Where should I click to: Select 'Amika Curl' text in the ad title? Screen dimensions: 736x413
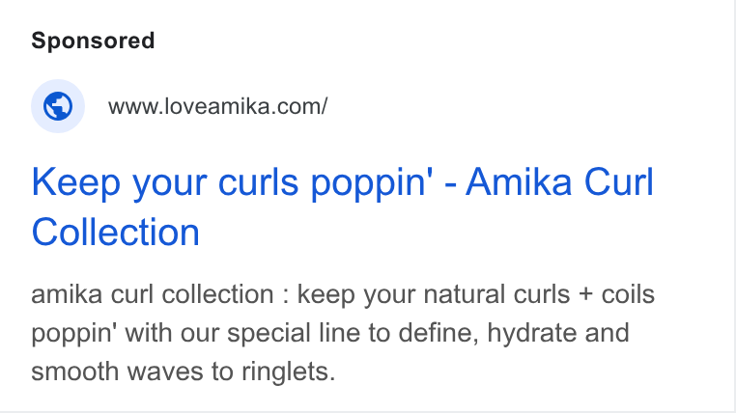559,181
